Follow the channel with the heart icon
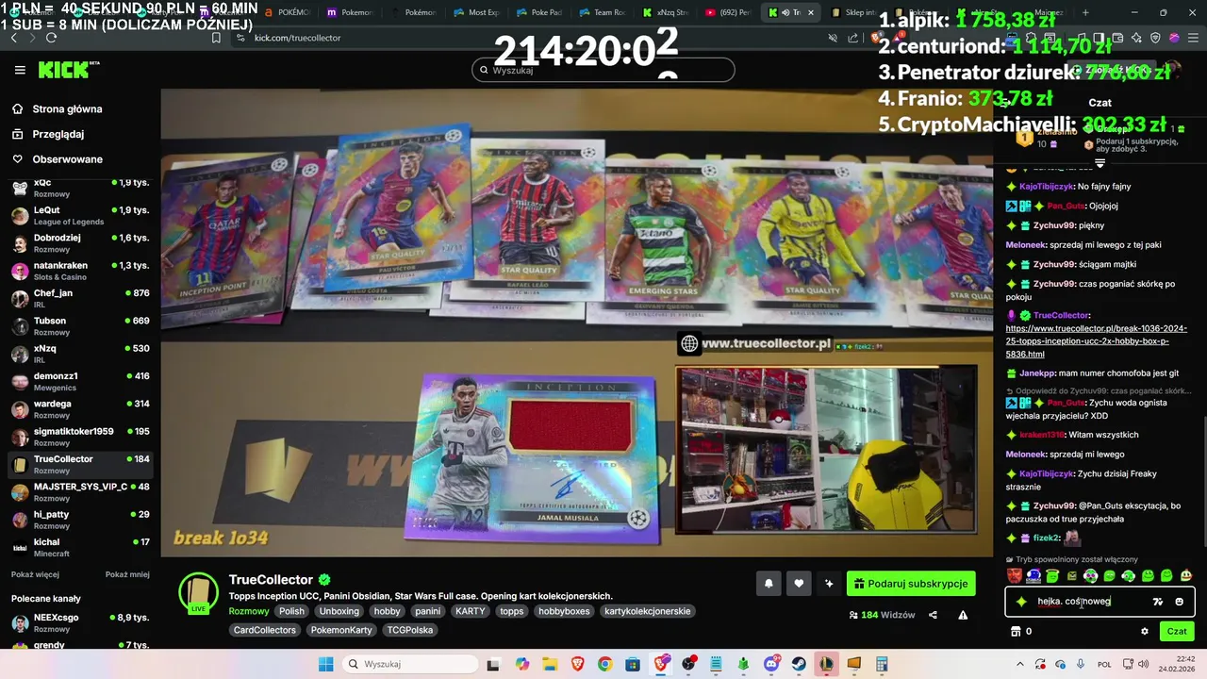The width and height of the screenshot is (1207, 679). coord(799,584)
